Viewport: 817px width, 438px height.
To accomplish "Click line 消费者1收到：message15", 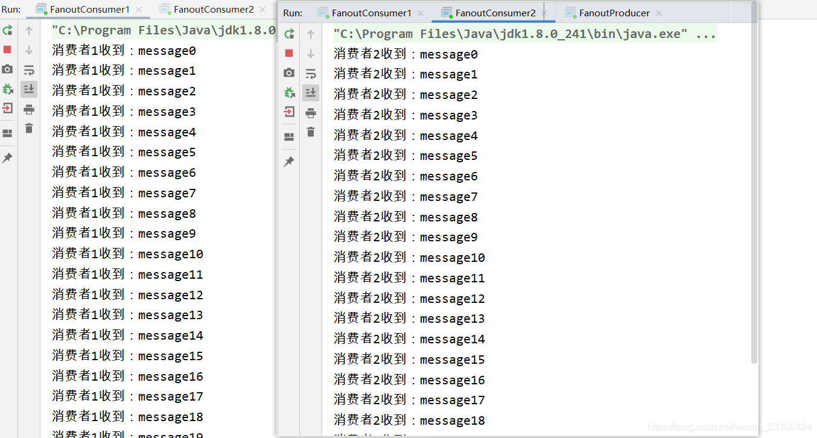I will coord(127,356).
